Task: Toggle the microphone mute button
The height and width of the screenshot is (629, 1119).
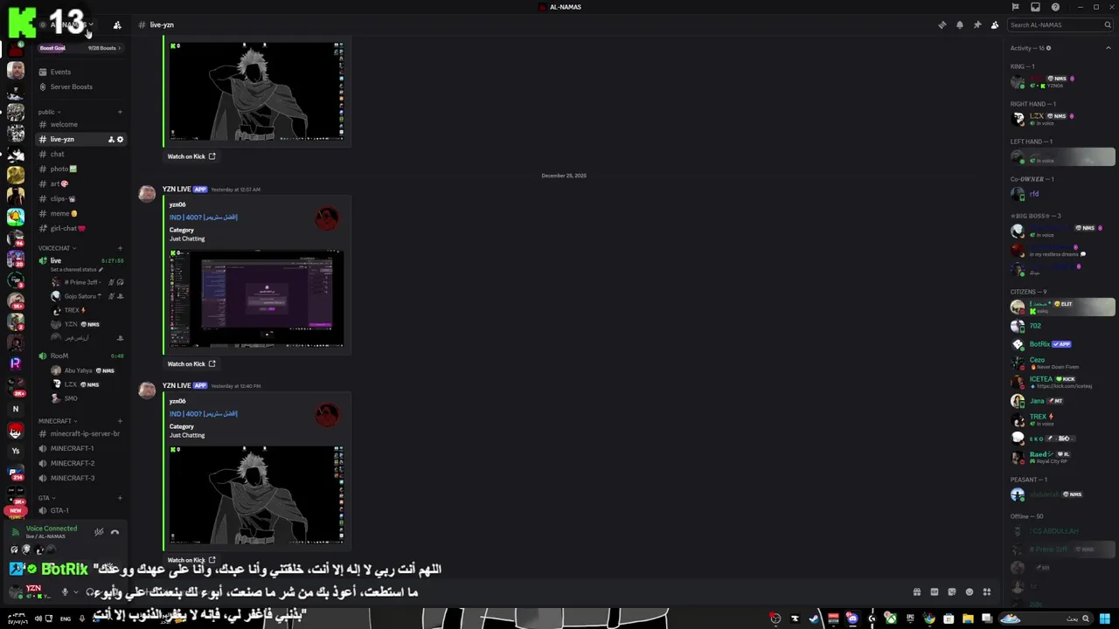Action: [64, 591]
